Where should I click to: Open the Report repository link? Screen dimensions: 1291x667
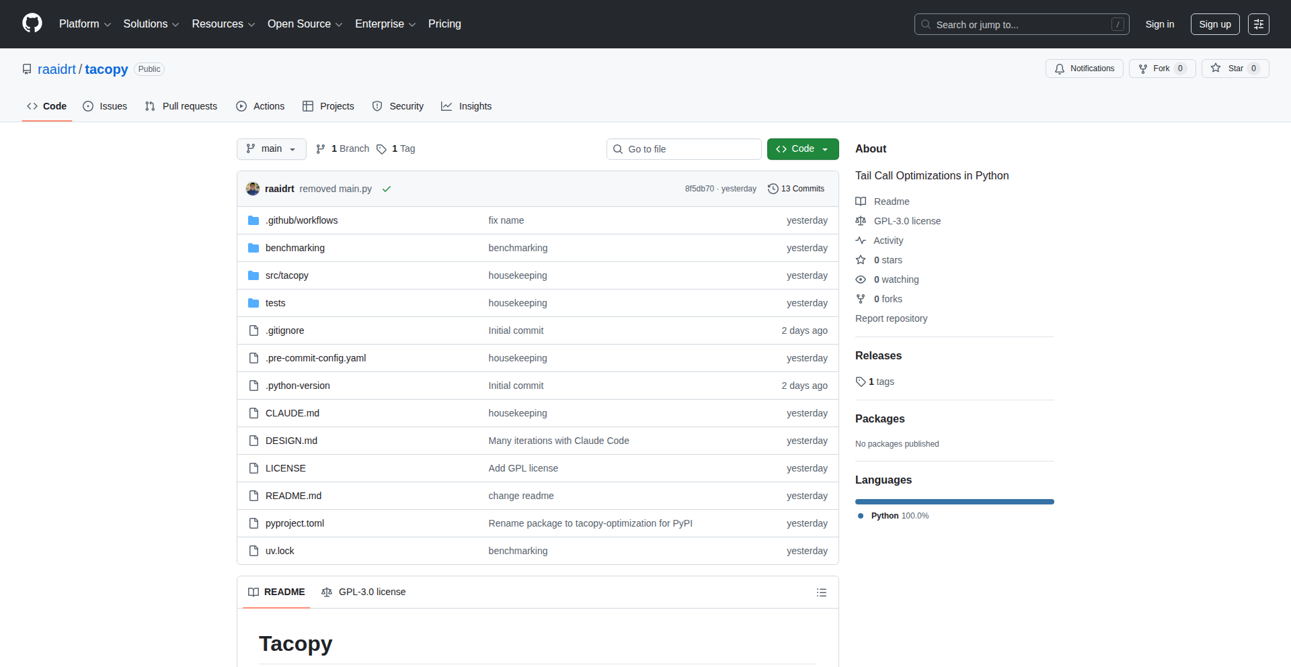(x=891, y=318)
